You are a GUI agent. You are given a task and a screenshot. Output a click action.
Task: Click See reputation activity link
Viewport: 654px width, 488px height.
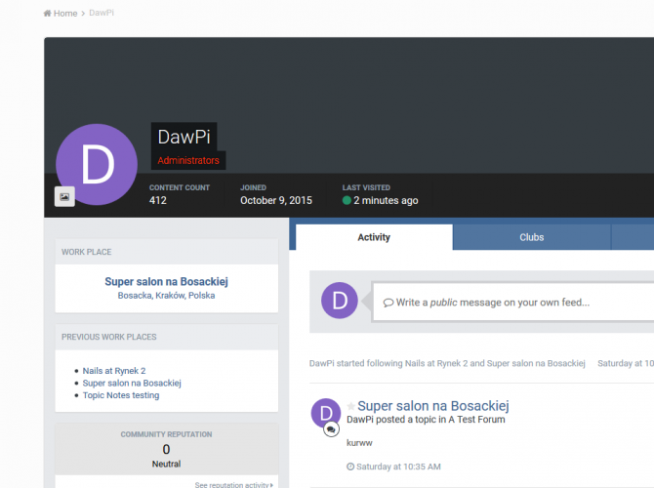pos(234,484)
